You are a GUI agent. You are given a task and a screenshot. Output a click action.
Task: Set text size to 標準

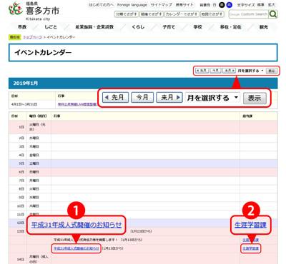(260, 5)
